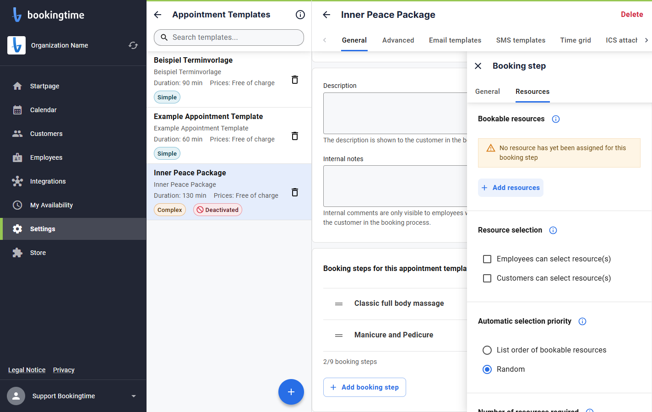Click the organization sync refresh icon
The height and width of the screenshot is (412, 652).
point(133,45)
